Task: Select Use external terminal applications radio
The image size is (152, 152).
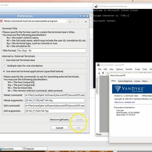Action: [4, 71]
